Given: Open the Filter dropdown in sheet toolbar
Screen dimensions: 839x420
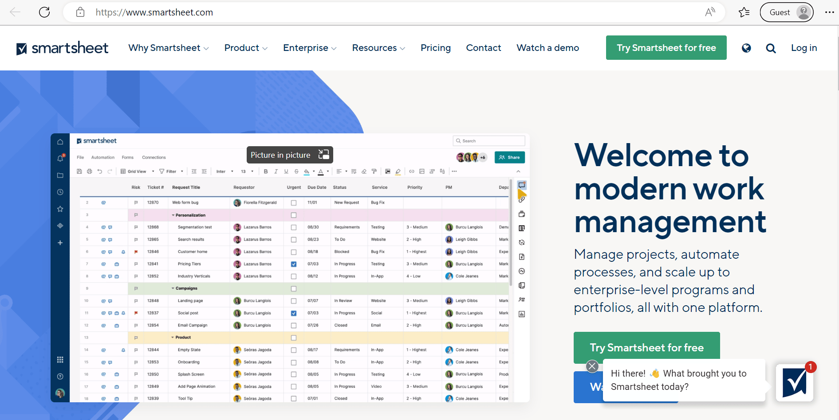Looking at the screenshot, I should point(171,171).
